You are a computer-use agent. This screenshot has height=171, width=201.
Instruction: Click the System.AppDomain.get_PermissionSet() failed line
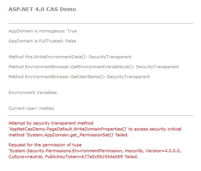pyautogui.click(x=68, y=135)
